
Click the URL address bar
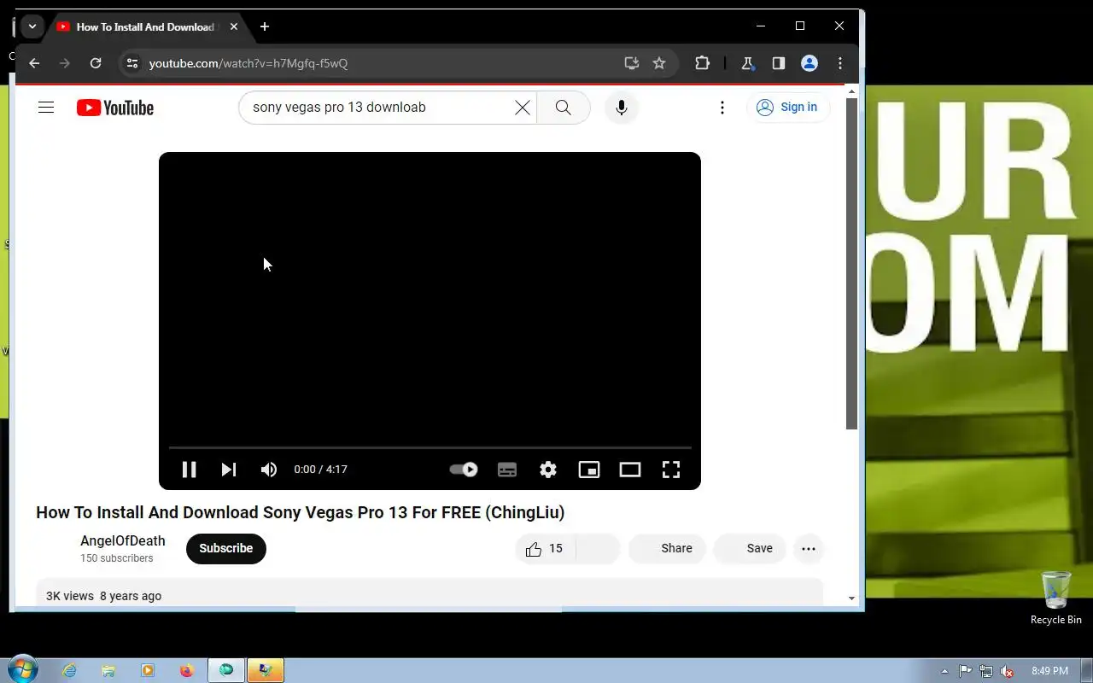click(x=376, y=63)
